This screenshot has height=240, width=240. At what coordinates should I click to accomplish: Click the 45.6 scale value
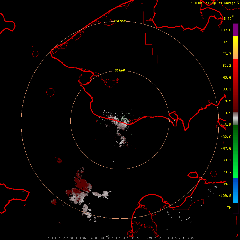[227, 77]
